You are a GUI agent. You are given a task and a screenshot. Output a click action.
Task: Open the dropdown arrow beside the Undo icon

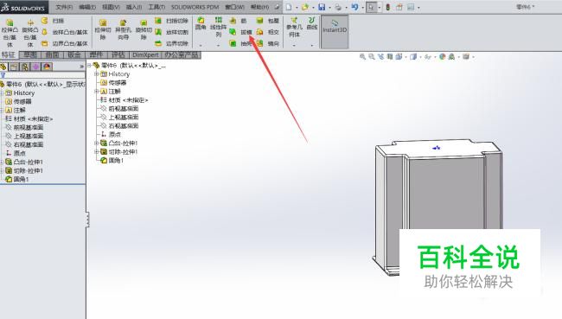pyautogui.click(x=362, y=8)
